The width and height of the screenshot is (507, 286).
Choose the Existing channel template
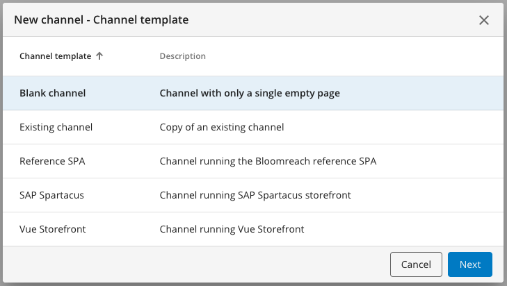(56, 127)
